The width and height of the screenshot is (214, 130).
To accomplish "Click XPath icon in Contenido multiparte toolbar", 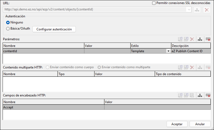I will click(x=200, y=67).
